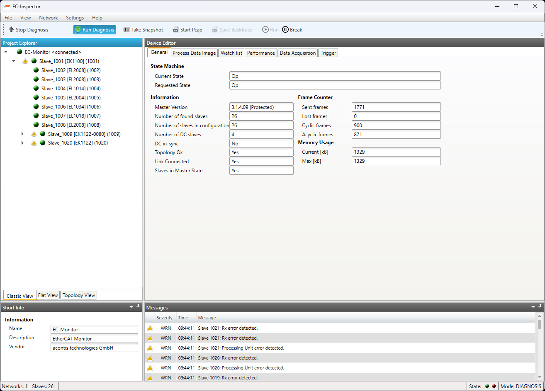Expand the Slave_1009 EK1122-0080 node

point(22,134)
